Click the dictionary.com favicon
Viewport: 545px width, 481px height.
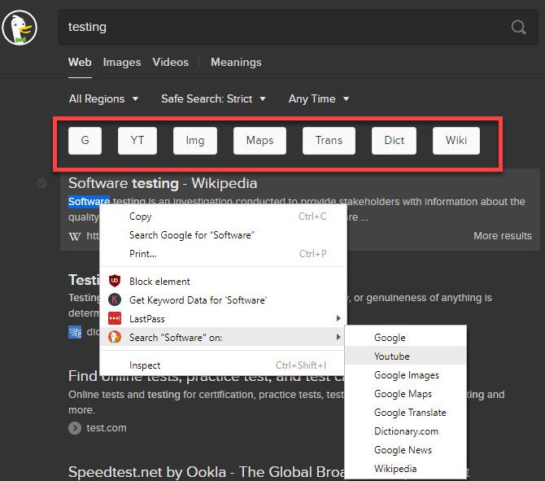point(75,332)
